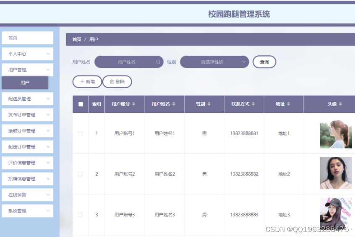Click the 新增 button
The height and width of the screenshot is (237, 355).
point(87,82)
